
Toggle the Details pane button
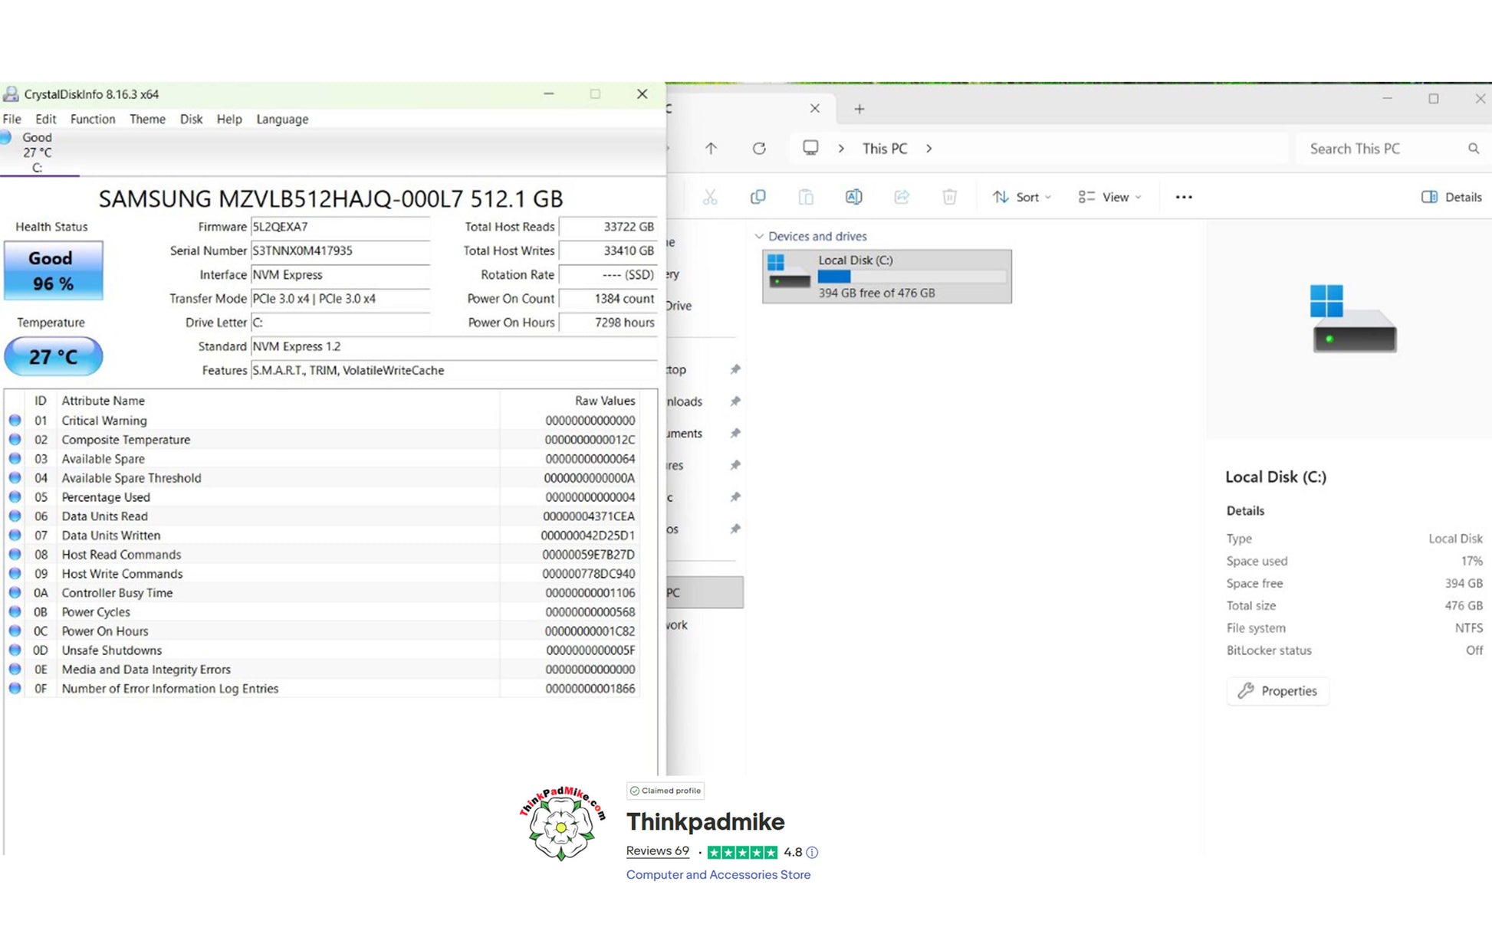click(1451, 197)
